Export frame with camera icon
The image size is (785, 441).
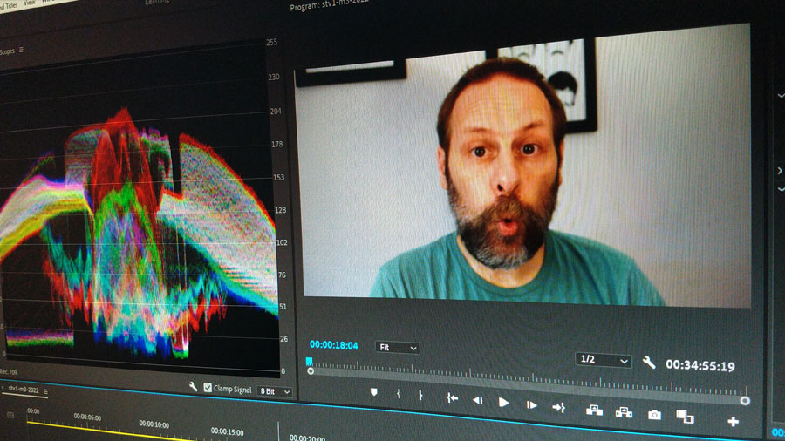click(x=654, y=415)
